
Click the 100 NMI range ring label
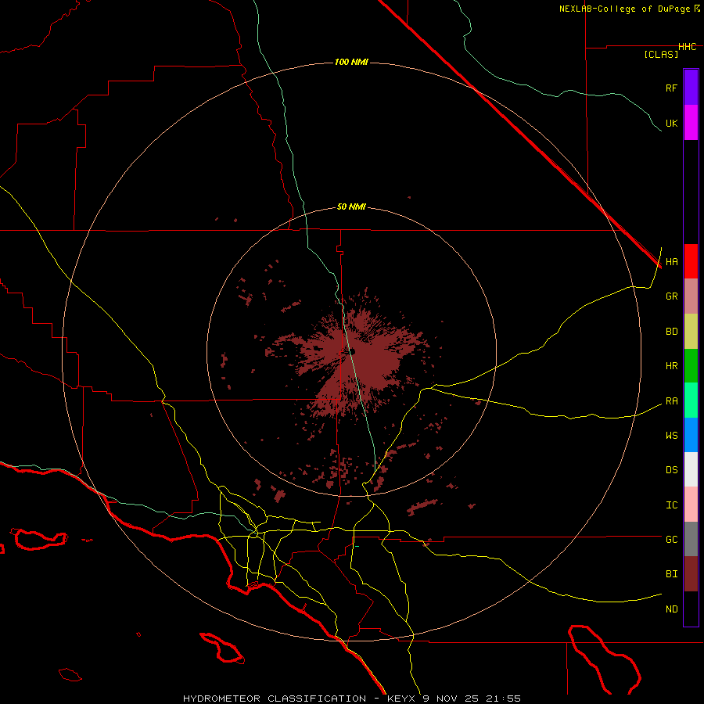(351, 62)
